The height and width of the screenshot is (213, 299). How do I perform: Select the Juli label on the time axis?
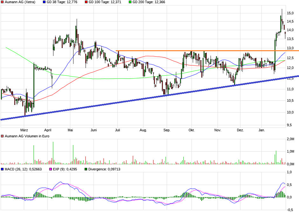pyautogui.click(x=118, y=130)
